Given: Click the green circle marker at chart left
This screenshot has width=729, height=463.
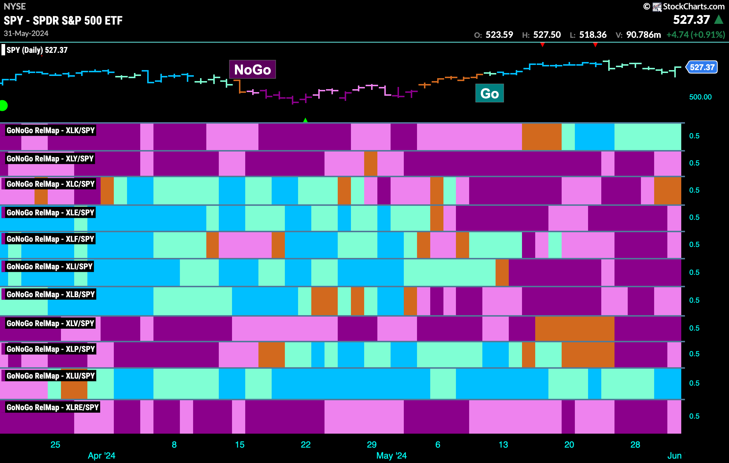Looking at the screenshot, I should click(3, 106).
